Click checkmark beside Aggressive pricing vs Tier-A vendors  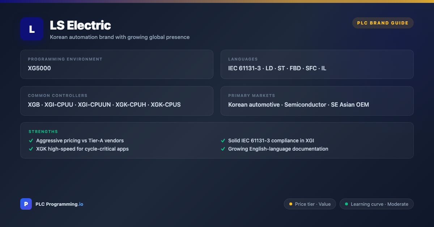31,141
